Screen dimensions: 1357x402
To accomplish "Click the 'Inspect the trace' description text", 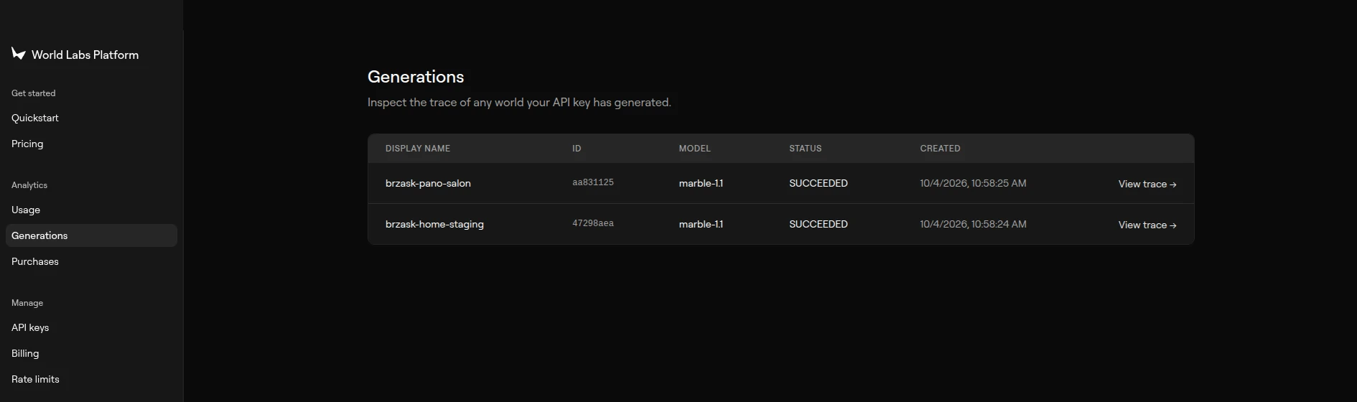I will tap(519, 103).
